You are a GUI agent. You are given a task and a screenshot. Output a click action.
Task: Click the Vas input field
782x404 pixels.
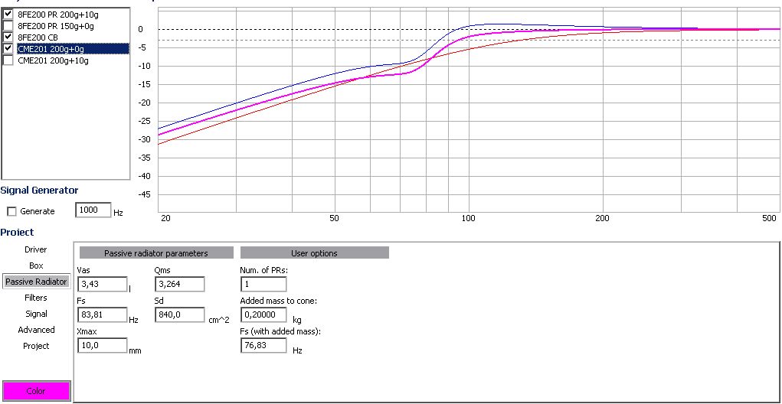[x=102, y=285]
